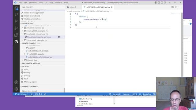Expand the nrf52840_qiaa.dtsi node
The width and height of the screenshot is (196, 110).
[x=24, y=54]
